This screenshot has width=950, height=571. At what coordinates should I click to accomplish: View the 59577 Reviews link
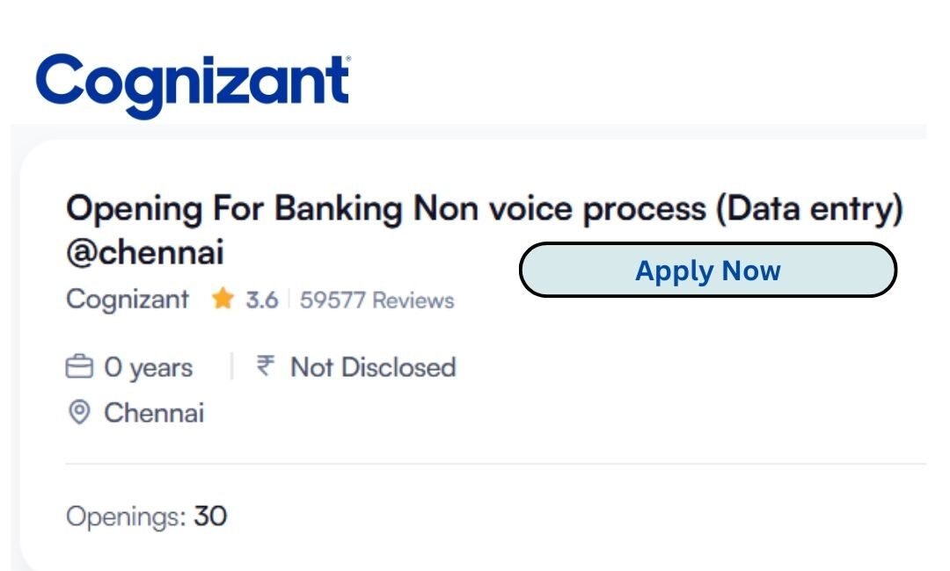376,300
